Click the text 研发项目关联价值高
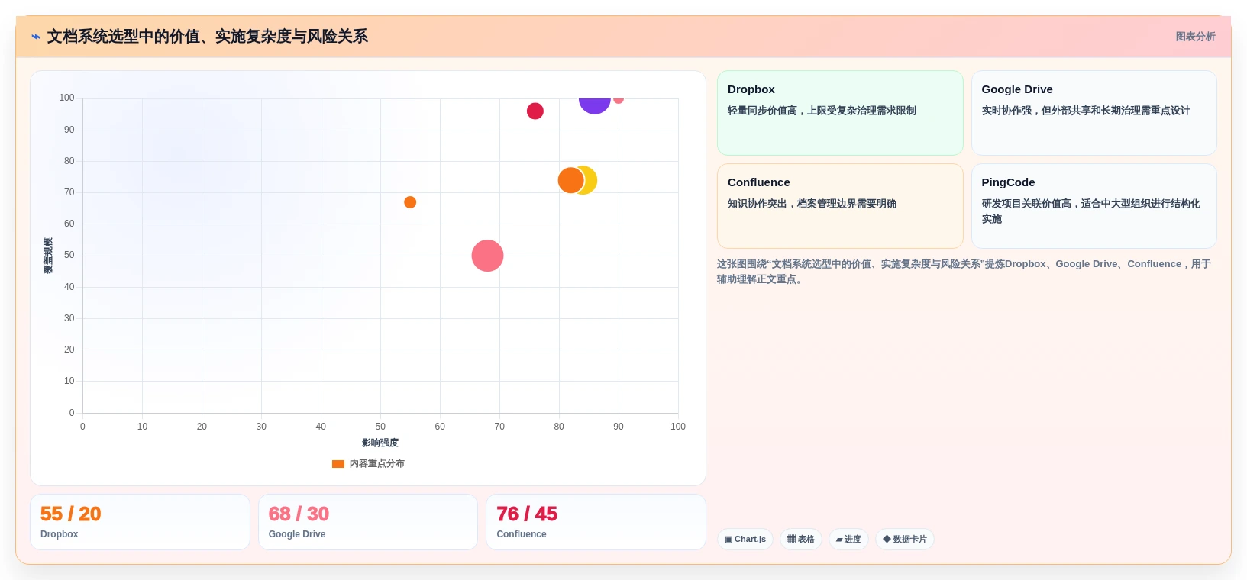Viewport: 1247px width, 580px height. [1026, 204]
